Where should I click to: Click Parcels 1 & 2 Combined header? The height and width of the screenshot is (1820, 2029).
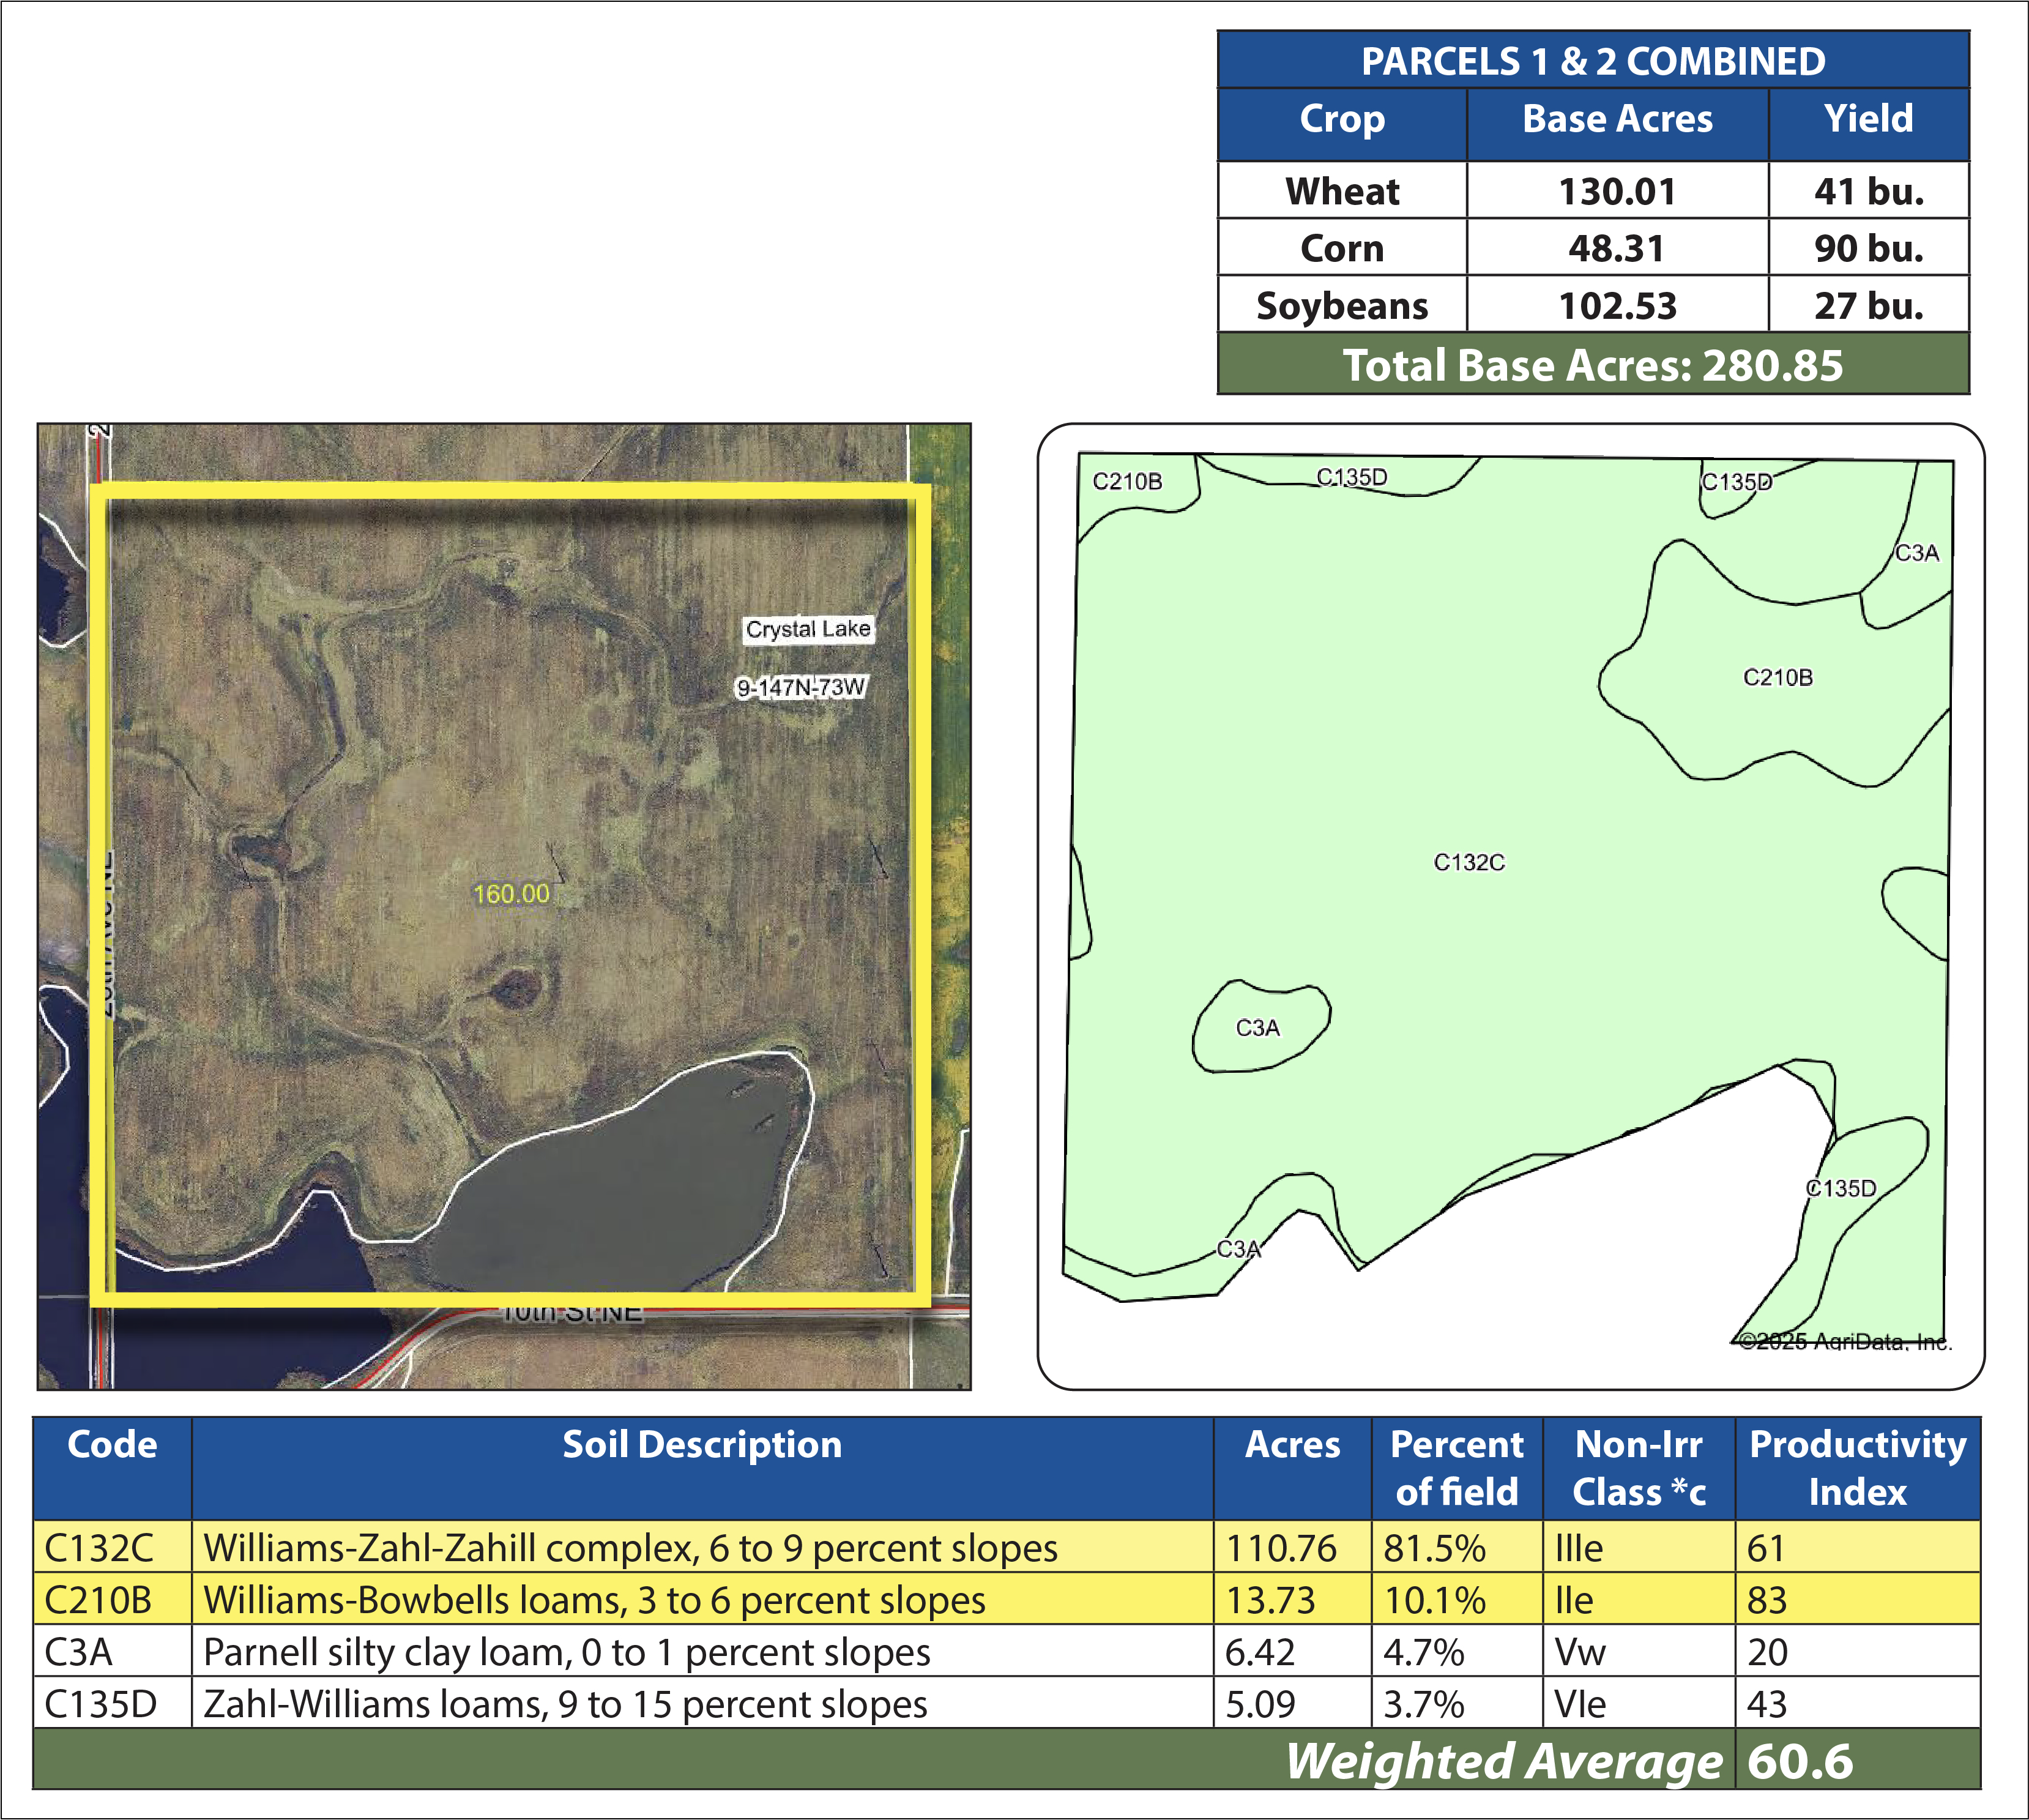coord(1592,61)
